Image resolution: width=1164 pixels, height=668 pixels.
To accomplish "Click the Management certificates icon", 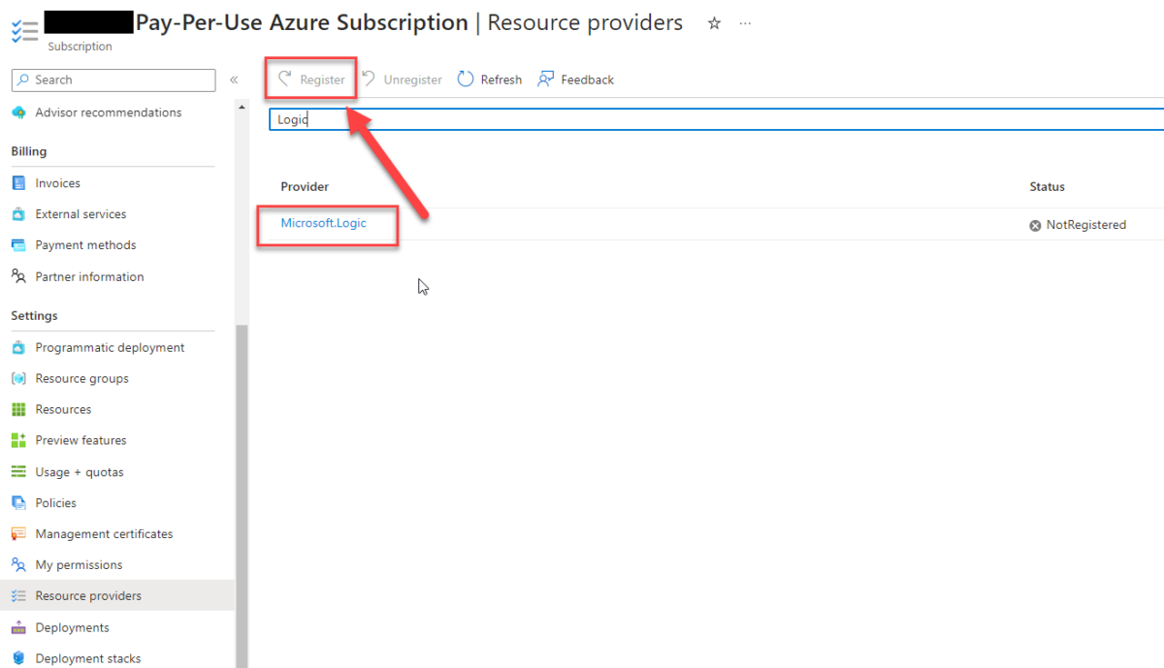I will pyautogui.click(x=19, y=533).
